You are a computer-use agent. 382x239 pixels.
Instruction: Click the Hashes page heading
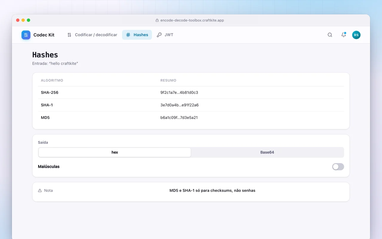pos(45,55)
